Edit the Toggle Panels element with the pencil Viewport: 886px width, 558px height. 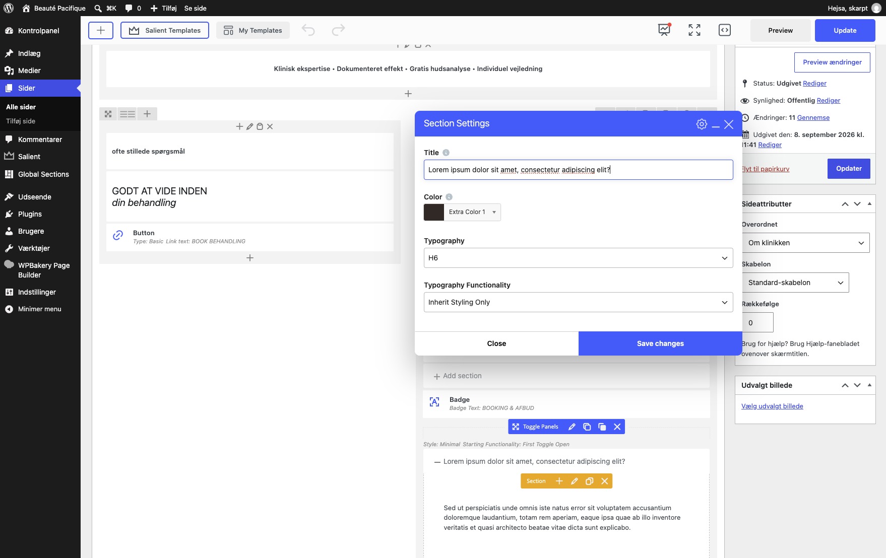tap(572, 427)
